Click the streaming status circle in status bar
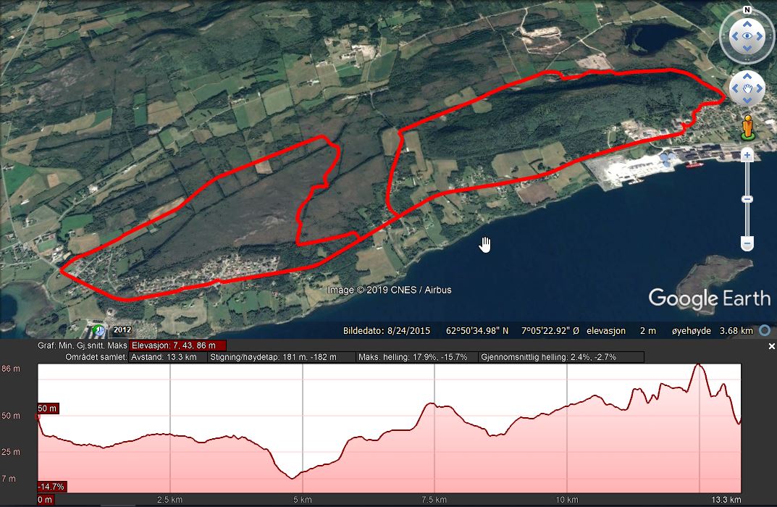Image resolution: width=777 pixels, height=507 pixels. (x=765, y=330)
